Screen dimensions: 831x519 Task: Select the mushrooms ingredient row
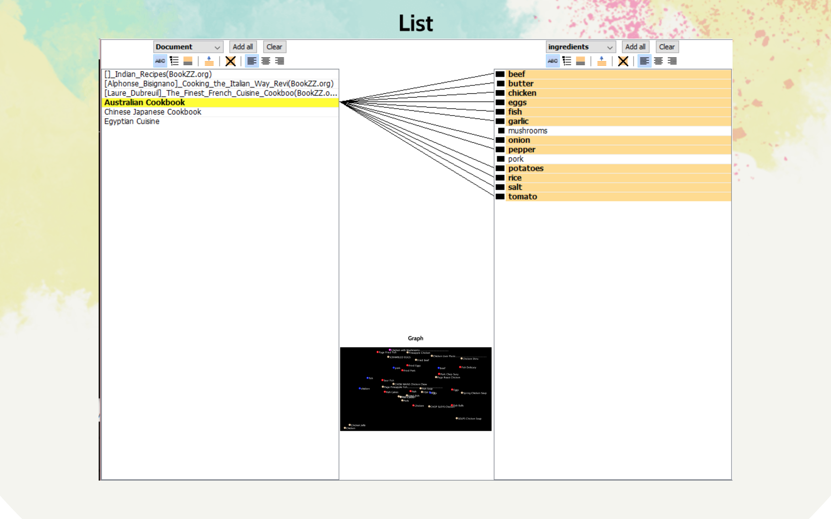coord(613,131)
